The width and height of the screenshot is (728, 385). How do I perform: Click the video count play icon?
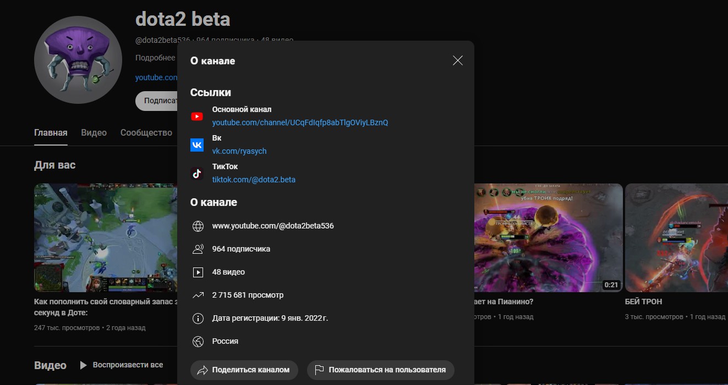click(198, 272)
